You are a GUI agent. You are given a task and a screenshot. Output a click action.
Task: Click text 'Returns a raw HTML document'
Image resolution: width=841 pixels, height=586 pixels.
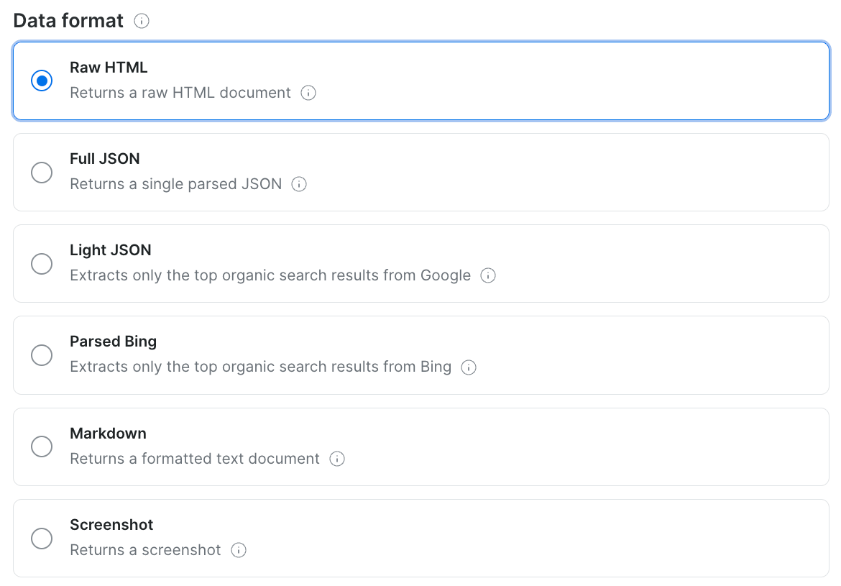point(180,93)
